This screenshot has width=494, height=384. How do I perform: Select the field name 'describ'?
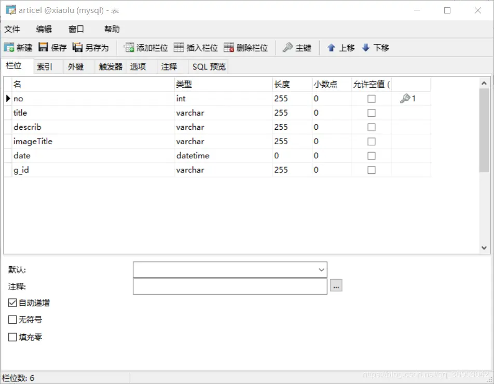point(28,127)
